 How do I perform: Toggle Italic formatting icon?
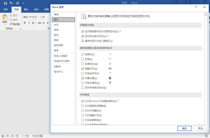29,23
